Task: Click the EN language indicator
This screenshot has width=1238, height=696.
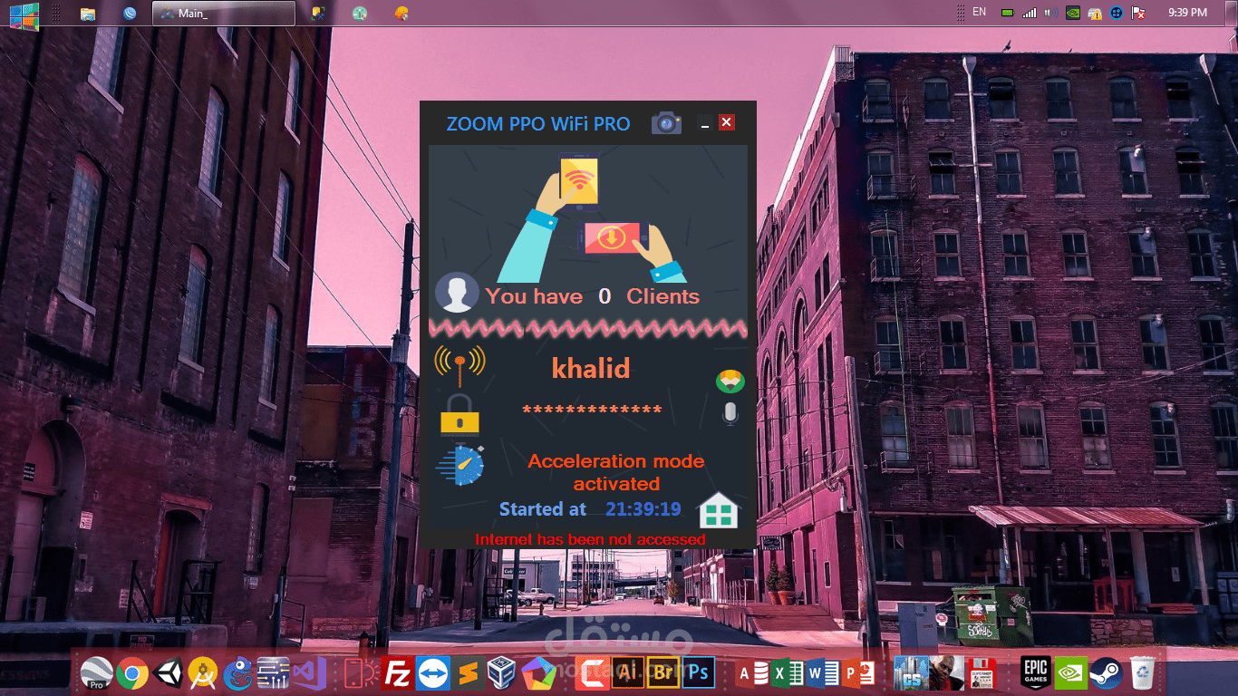Action: pos(979,12)
